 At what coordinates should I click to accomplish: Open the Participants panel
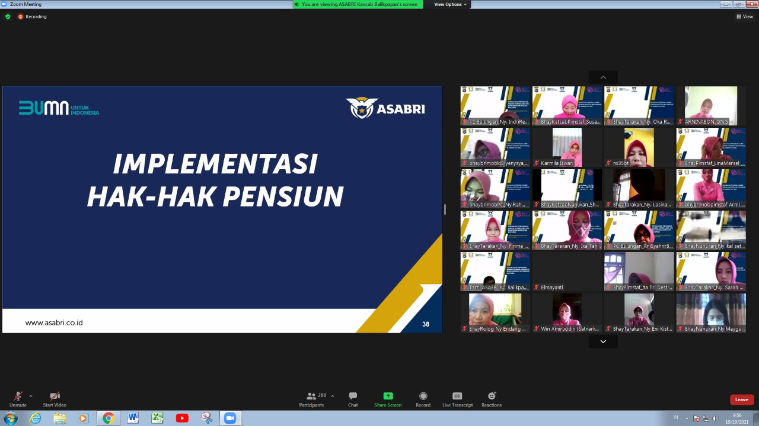[x=312, y=399]
